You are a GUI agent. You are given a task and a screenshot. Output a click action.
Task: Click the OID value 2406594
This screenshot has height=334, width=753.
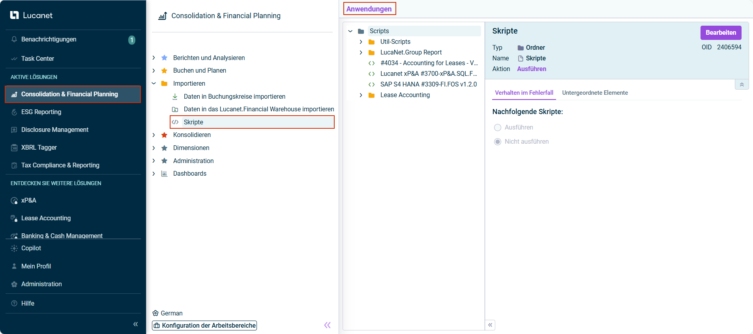pos(729,47)
